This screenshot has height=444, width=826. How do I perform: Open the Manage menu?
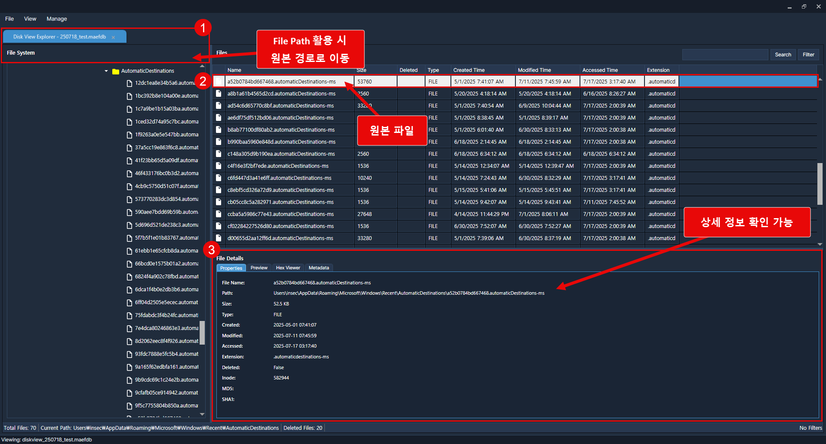57,19
